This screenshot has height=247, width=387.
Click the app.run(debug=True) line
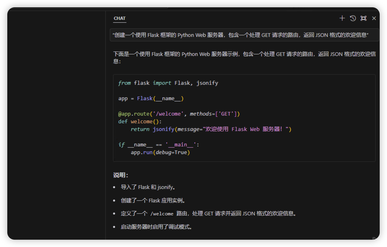(160, 152)
